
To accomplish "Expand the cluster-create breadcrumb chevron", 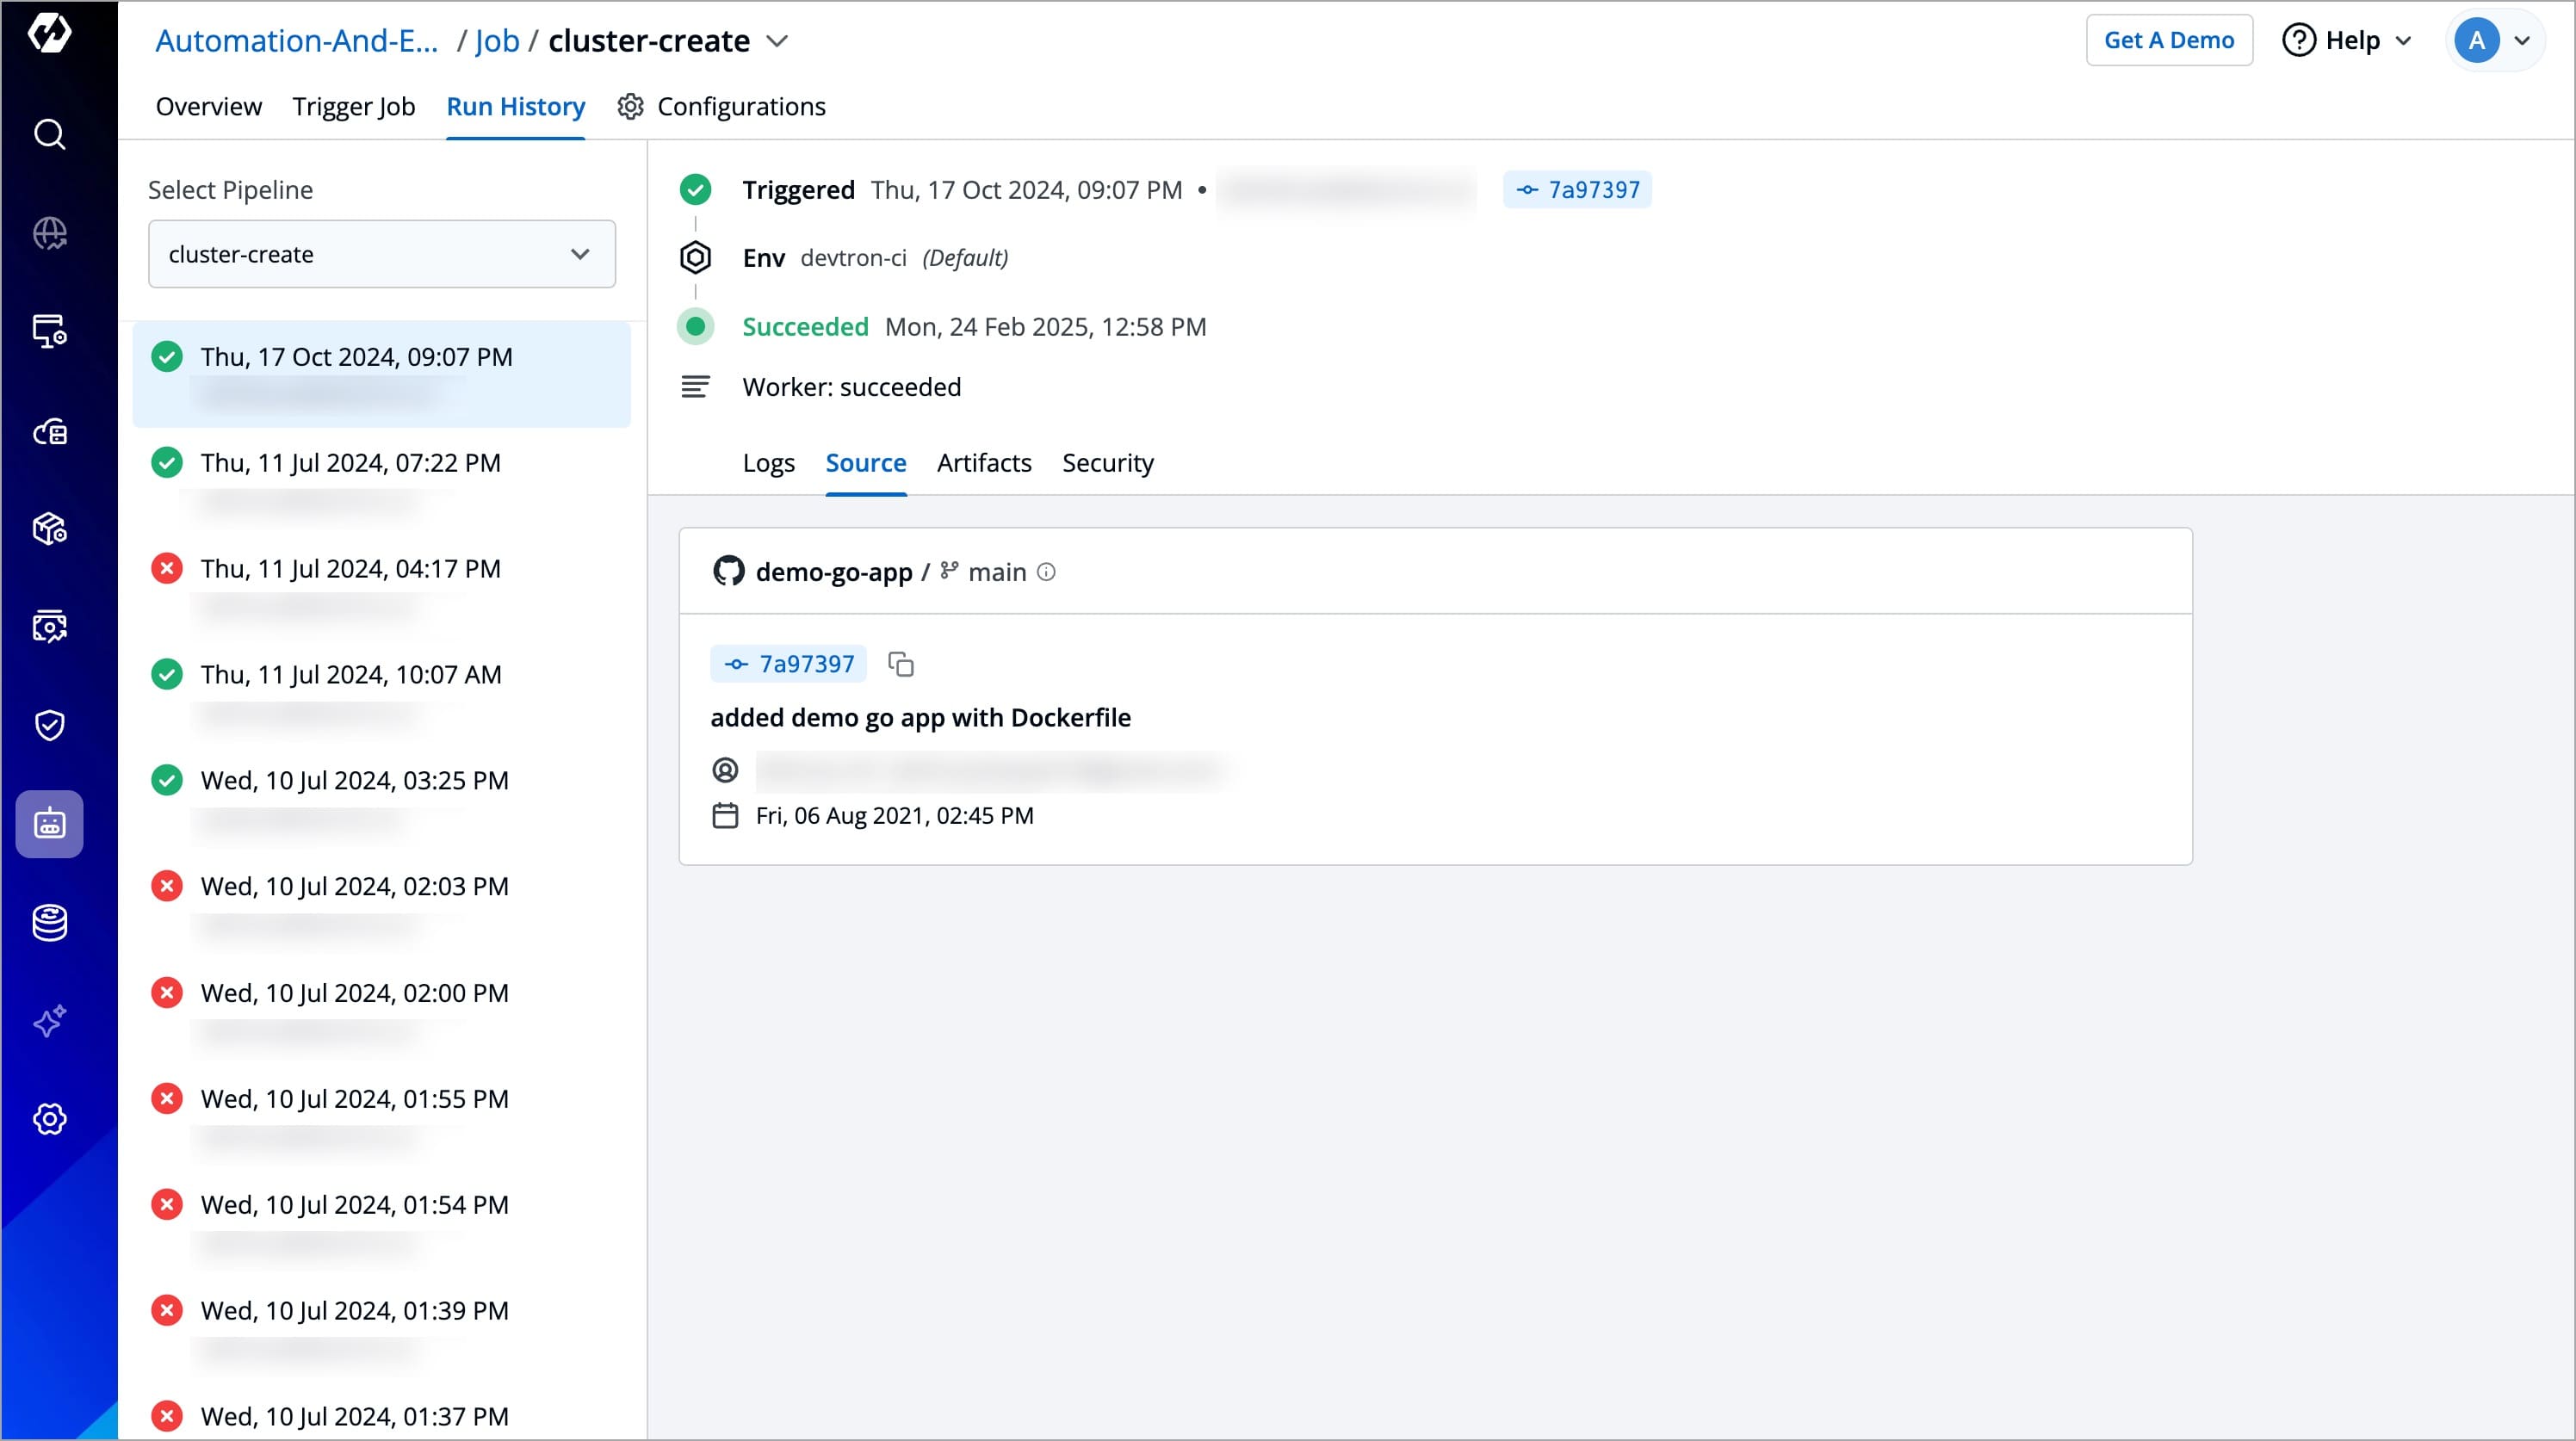I will coord(777,41).
